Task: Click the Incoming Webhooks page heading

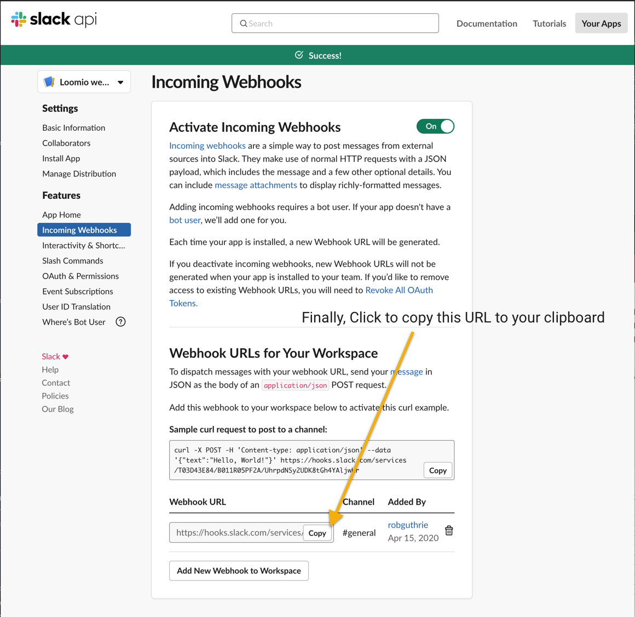Action: (x=227, y=82)
